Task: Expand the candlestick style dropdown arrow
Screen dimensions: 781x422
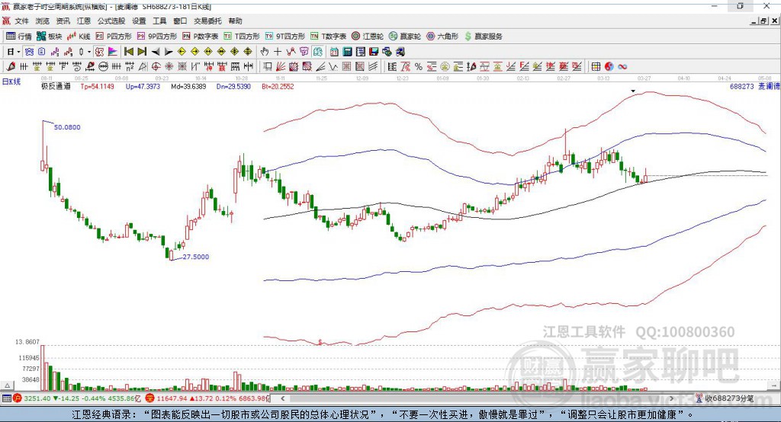Action: point(89,52)
